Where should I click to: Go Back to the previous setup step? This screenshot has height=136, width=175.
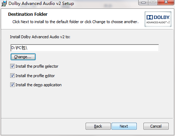(98, 126)
